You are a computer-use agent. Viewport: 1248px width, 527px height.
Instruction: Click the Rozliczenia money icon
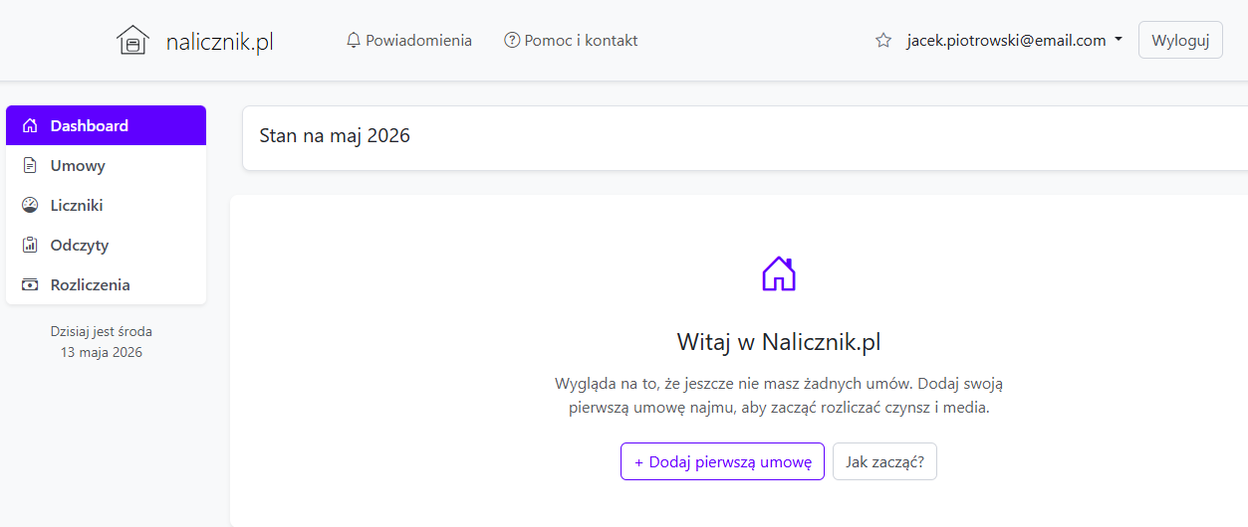tap(30, 285)
